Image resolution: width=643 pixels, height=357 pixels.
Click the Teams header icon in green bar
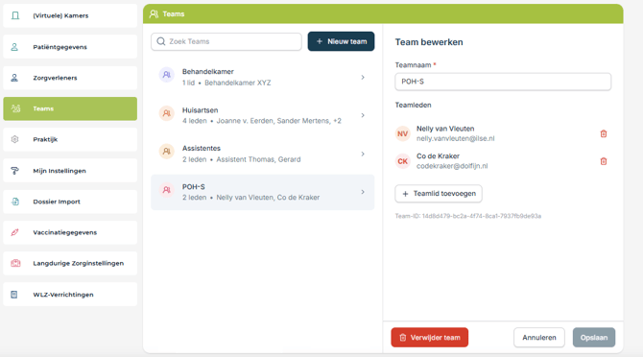tap(154, 14)
